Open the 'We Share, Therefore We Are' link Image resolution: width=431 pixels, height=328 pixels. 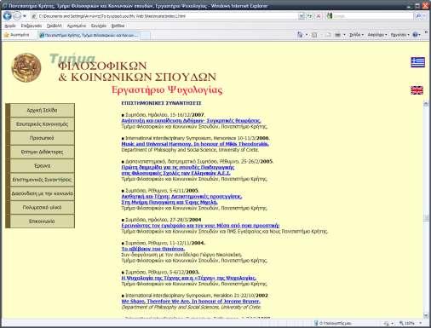[x=191, y=301]
